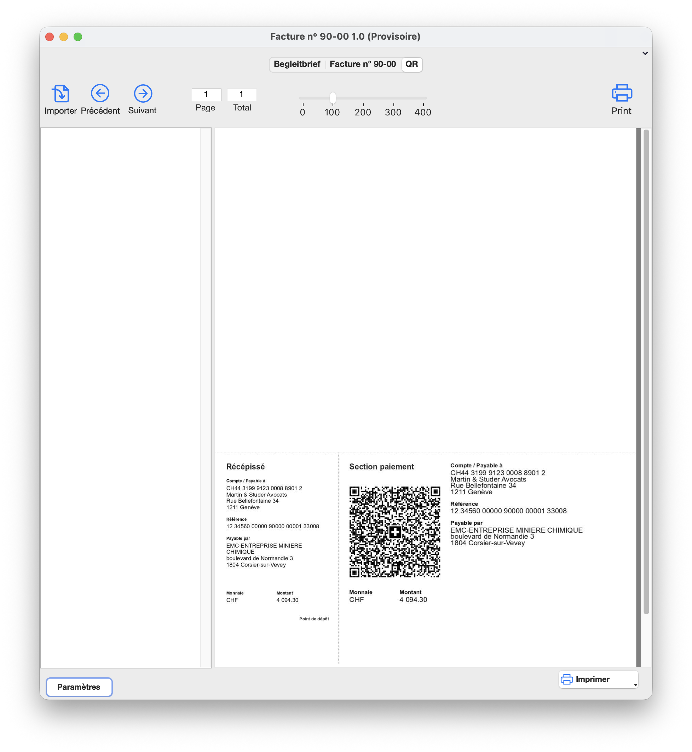Image resolution: width=692 pixels, height=752 pixels.
Task: Click the QR code in the payment section
Action: pyautogui.click(x=394, y=532)
